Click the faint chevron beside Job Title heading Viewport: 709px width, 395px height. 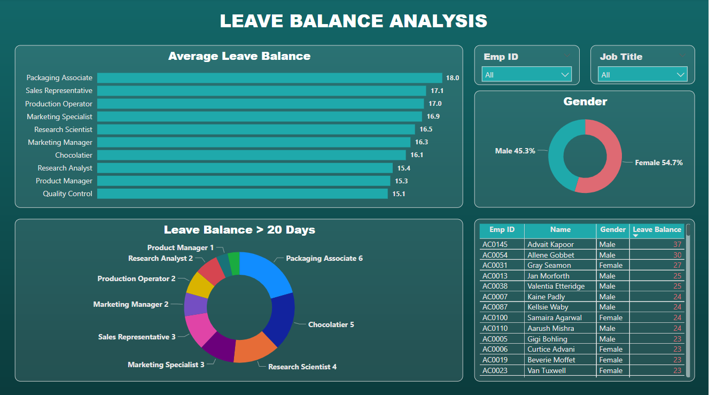pyautogui.click(x=682, y=57)
